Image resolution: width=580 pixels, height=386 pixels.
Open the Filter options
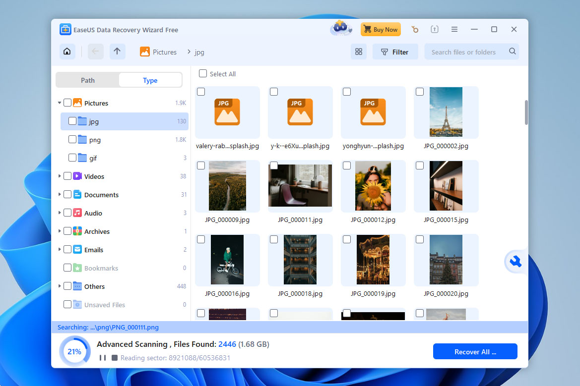[x=395, y=52]
